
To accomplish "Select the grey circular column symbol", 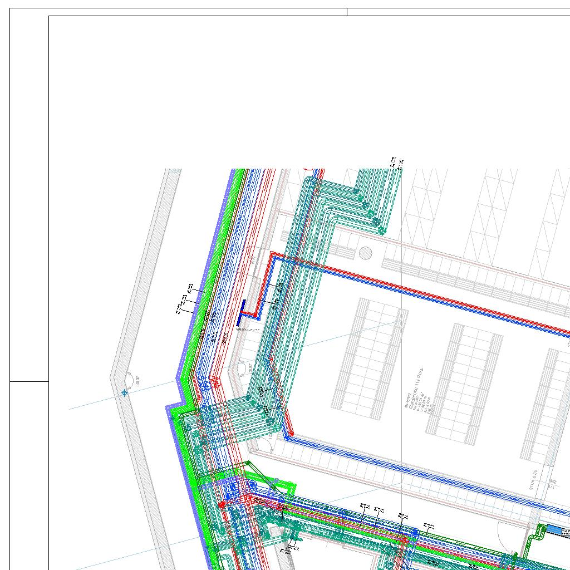I will 365,253.
